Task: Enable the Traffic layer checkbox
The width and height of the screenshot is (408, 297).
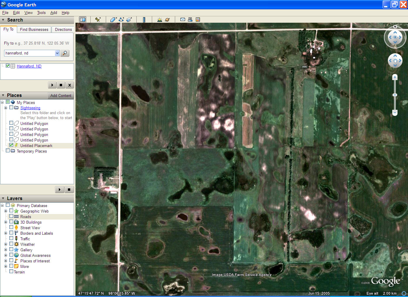Action: 11,238
